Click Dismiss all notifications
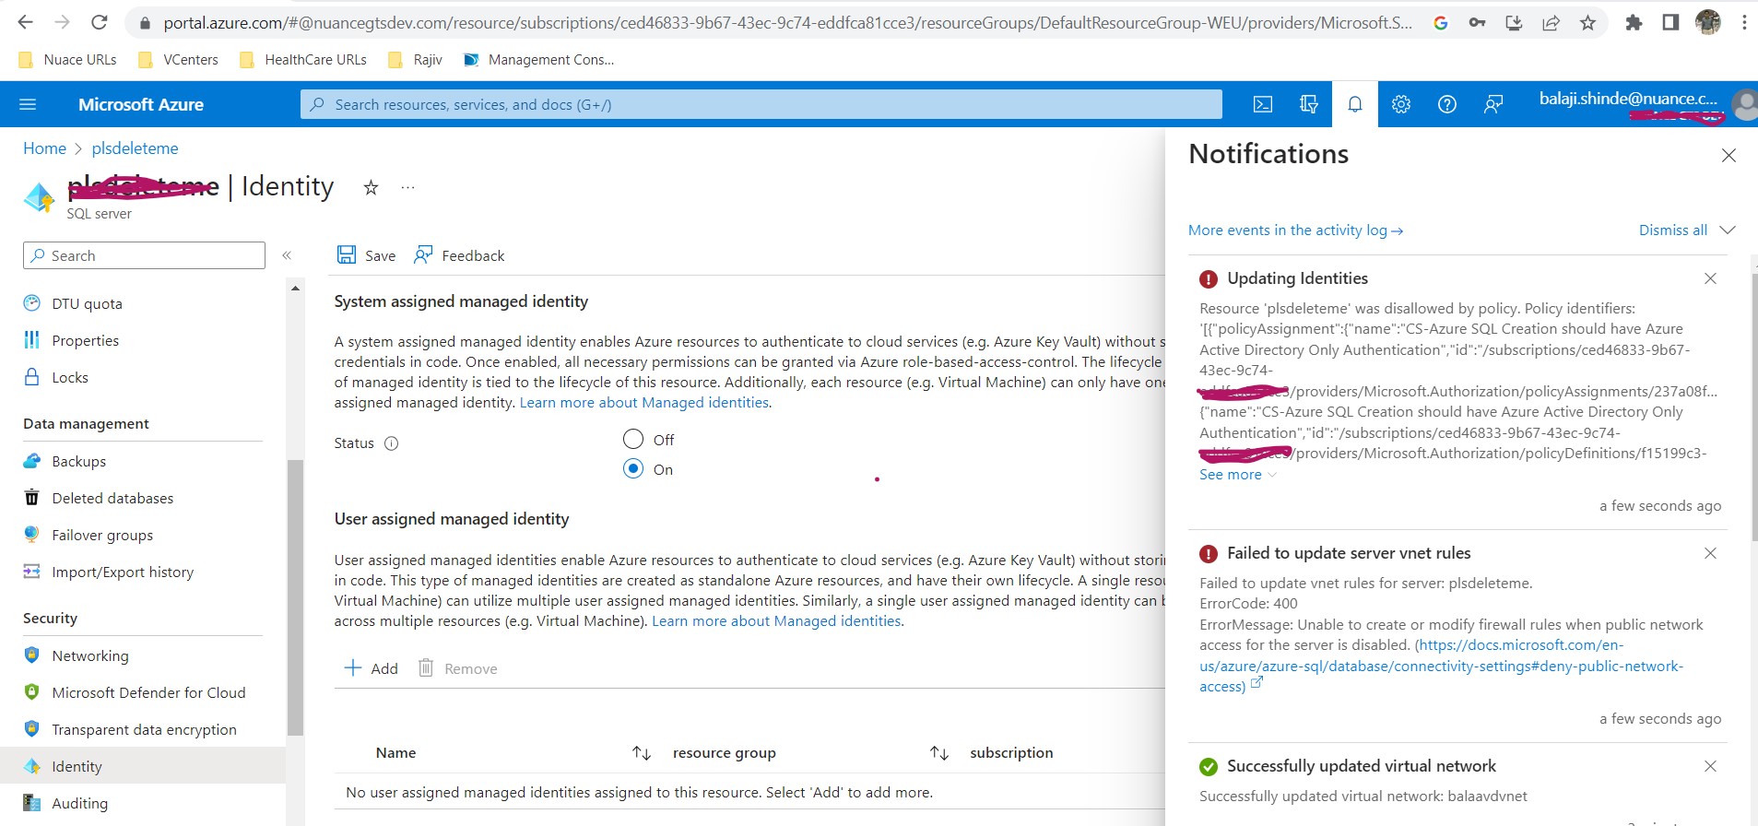This screenshot has width=1758, height=826. 1672,230
